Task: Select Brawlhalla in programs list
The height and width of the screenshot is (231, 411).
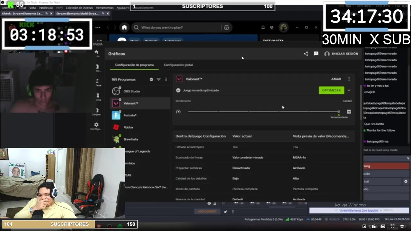Action: (x=140, y=139)
